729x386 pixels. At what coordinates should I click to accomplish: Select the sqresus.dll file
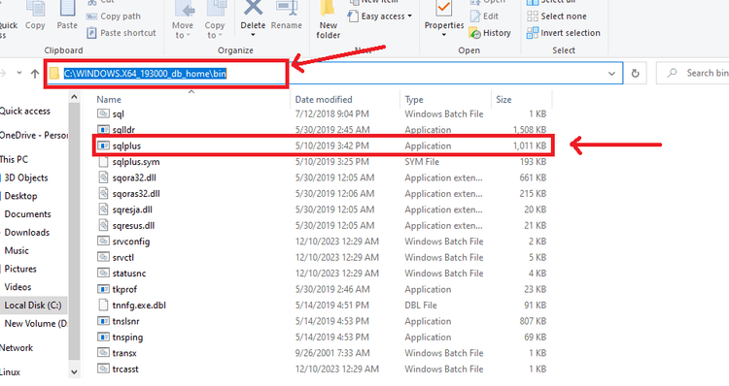click(133, 225)
